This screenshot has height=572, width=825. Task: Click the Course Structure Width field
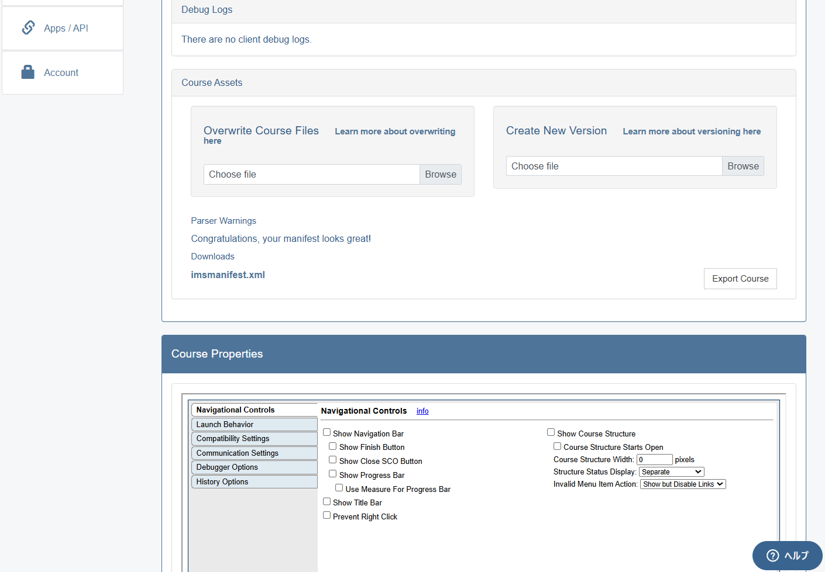(654, 460)
